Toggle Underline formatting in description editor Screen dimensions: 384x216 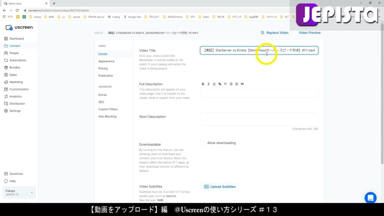click(214, 84)
